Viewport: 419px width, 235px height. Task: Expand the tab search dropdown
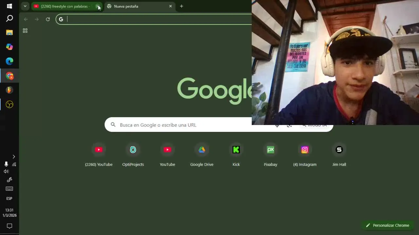point(25,6)
